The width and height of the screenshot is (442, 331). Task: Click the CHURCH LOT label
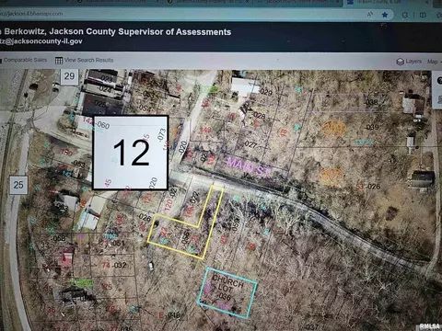[227, 283]
